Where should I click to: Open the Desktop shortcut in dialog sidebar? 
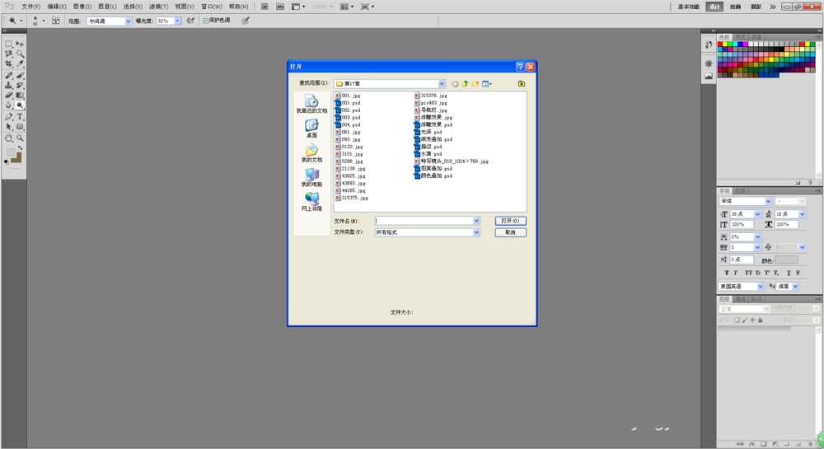[x=311, y=128]
